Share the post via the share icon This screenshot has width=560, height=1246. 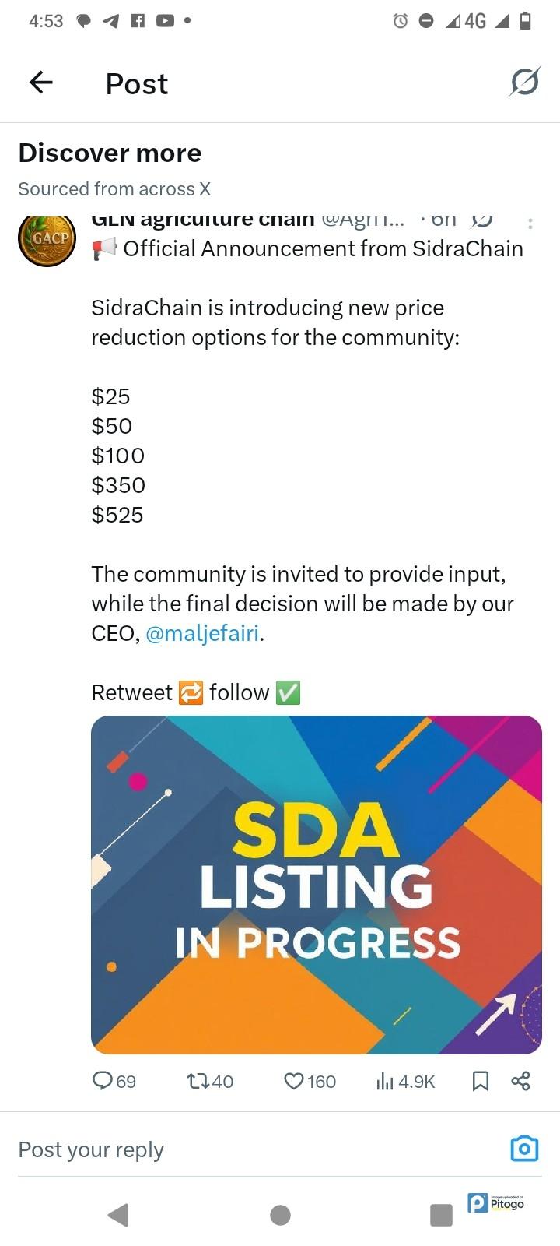[520, 1080]
